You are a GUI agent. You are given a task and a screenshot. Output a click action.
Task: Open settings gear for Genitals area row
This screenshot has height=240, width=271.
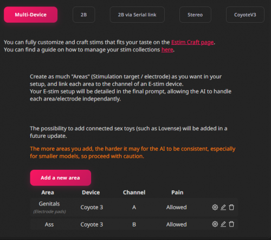coord(215,207)
